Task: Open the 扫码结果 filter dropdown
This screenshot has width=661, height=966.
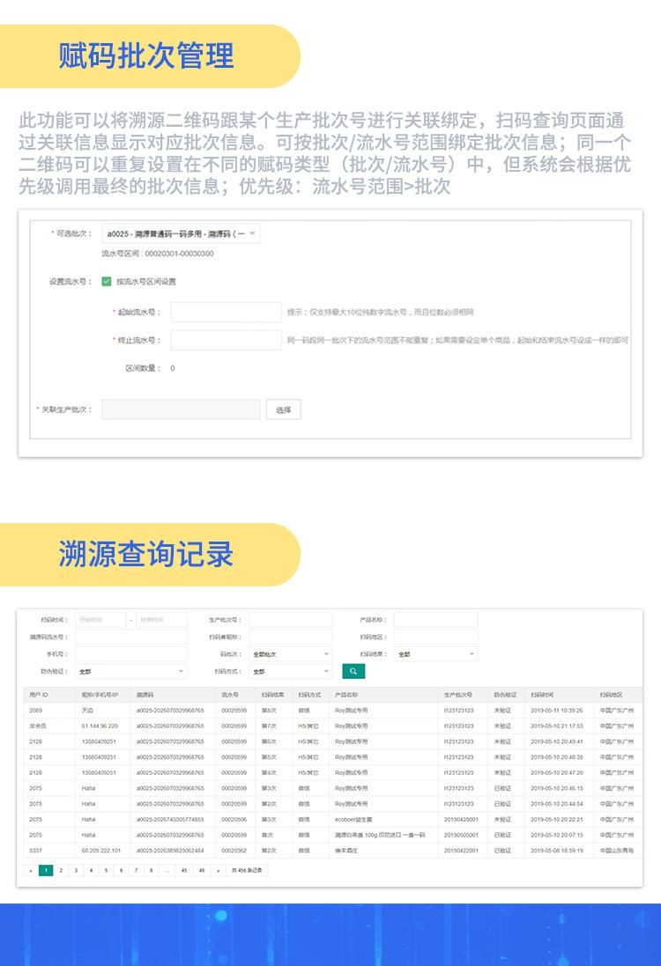Action: point(435,654)
